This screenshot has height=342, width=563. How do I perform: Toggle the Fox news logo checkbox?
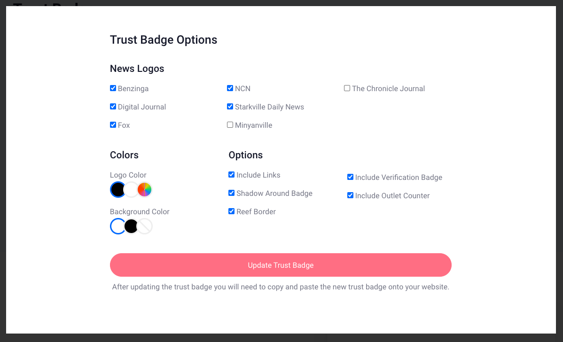pos(113,125)
